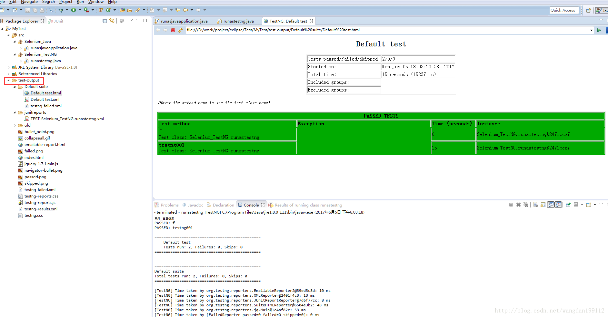Switch to the Javadoc tab

pyautogui.click(x=193, y=205)
